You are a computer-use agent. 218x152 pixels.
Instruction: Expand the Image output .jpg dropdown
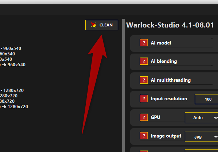click(202, 136)
